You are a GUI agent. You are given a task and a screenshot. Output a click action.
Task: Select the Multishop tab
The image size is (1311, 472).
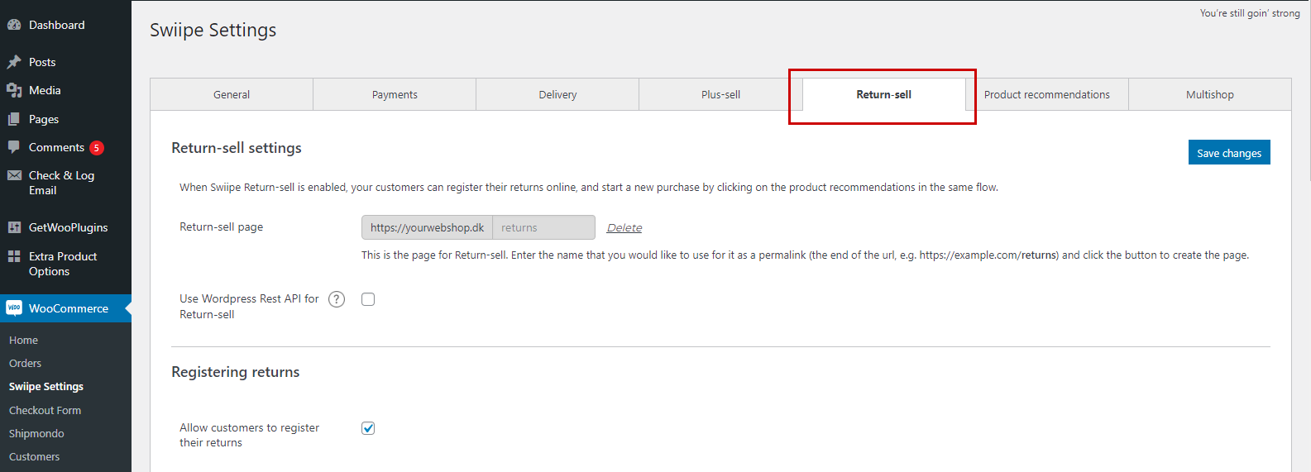coord(1209,94)
